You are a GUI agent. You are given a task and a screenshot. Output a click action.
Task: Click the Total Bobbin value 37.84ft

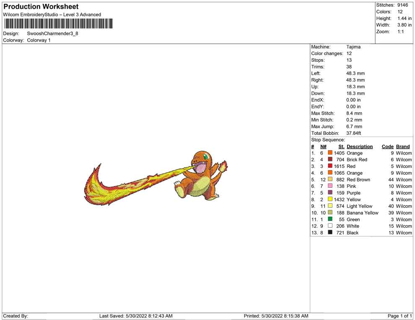coord(354,133)
